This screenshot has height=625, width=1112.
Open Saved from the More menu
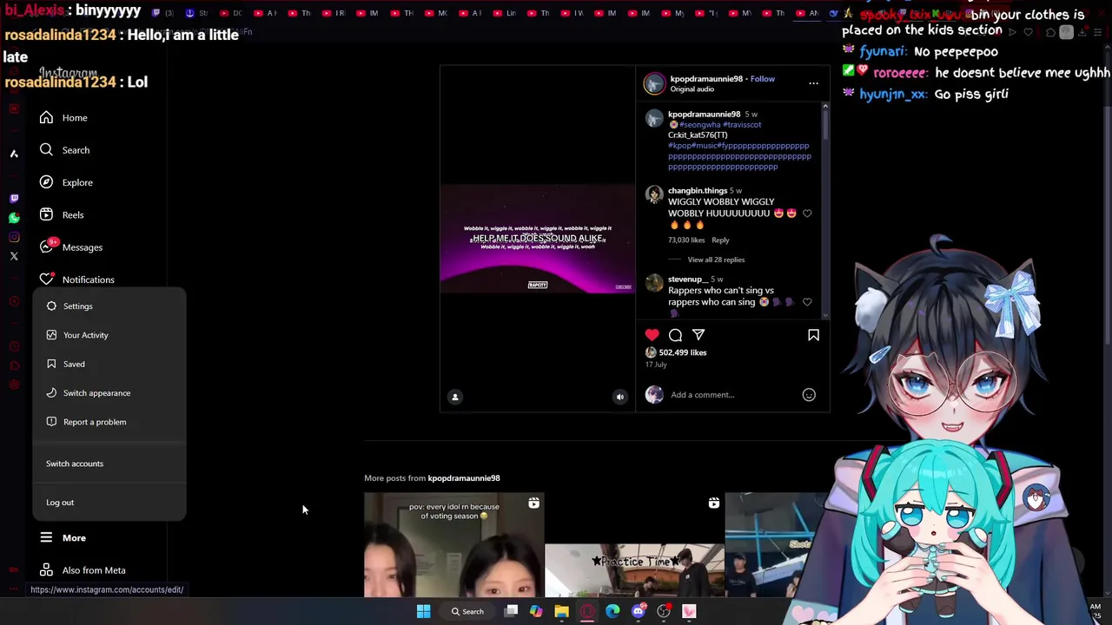(x=109, y=364)
